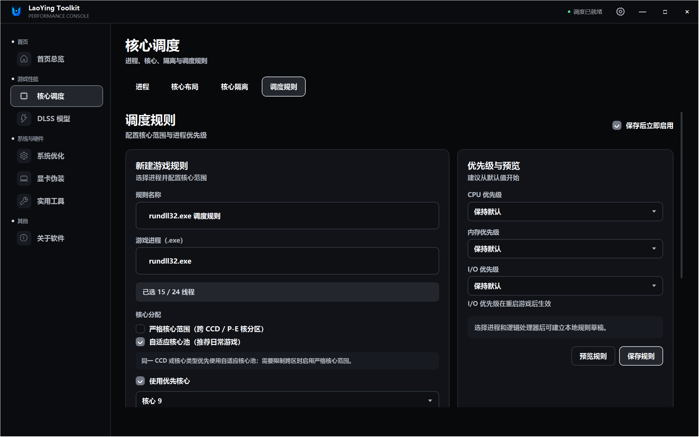Switch to the 进程 tab
This screenshot has height=437, width=699.
pos(143,87)
